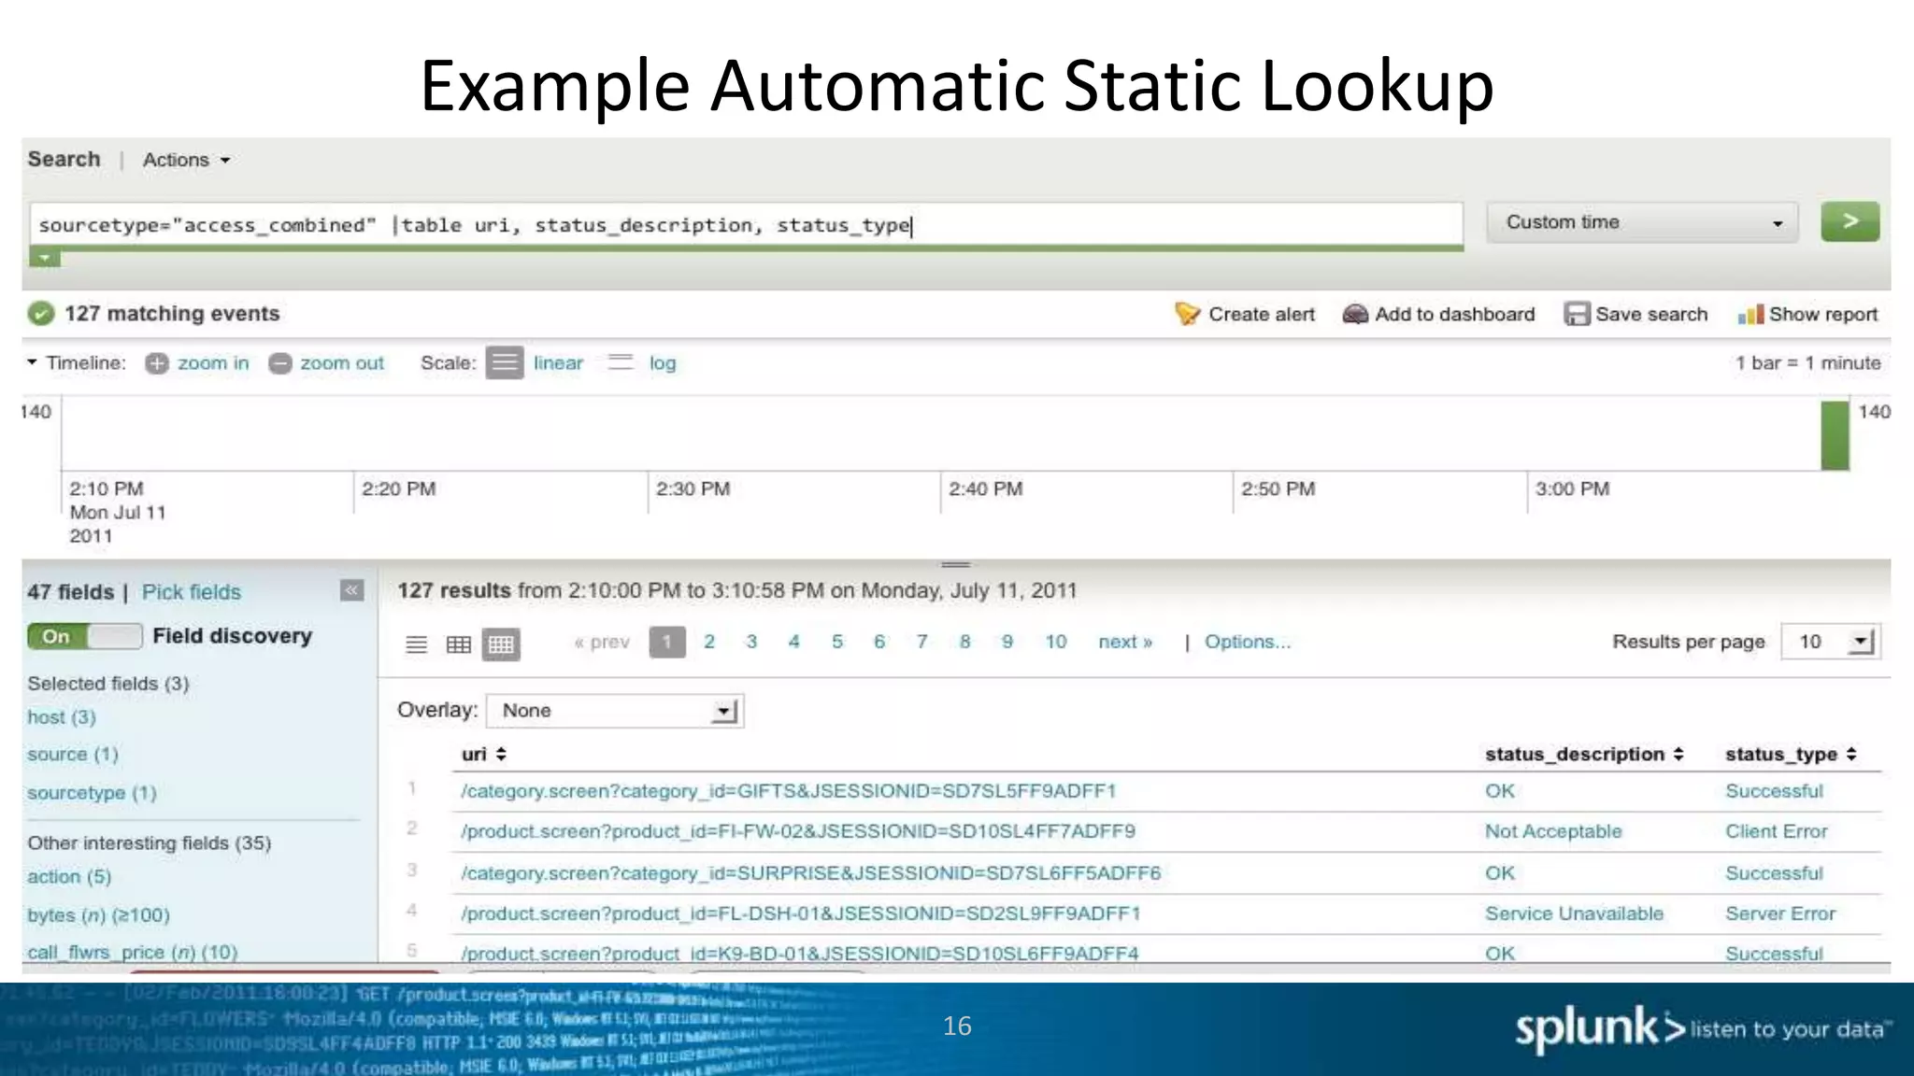Image resolution: width=1914 pixels, height=1076 pixels.
Task: Sort by status_description column arrows
Action: (x=1678, y=754)
